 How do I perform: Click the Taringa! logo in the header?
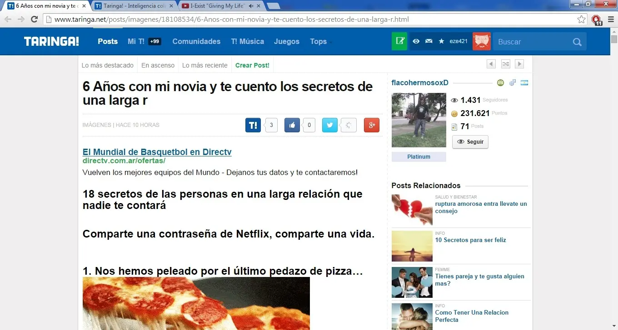[51, 41]
